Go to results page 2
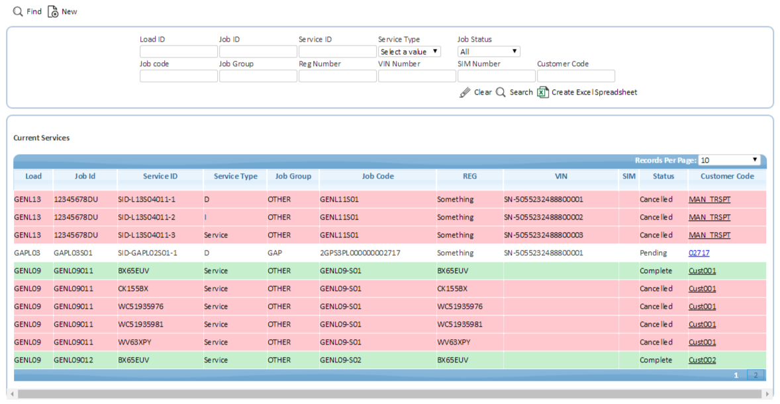 [x=755, y=375]
